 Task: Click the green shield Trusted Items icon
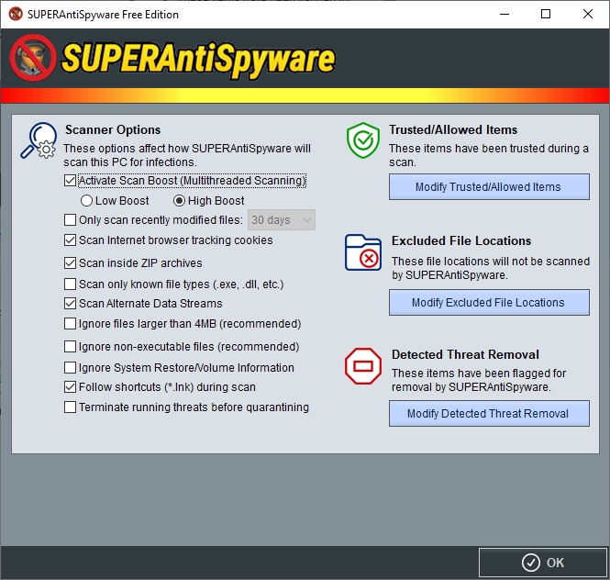coord(363,140)
